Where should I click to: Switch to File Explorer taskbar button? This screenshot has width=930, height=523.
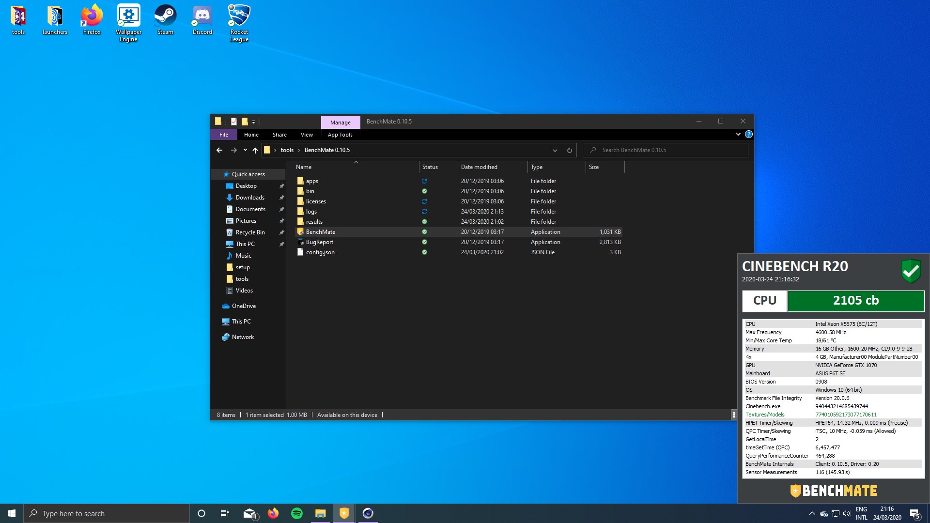click(320, 513)
